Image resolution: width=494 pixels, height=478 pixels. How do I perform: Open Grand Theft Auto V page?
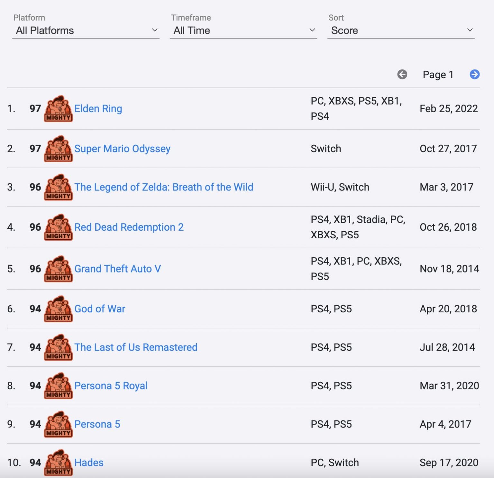click(117, 269)
